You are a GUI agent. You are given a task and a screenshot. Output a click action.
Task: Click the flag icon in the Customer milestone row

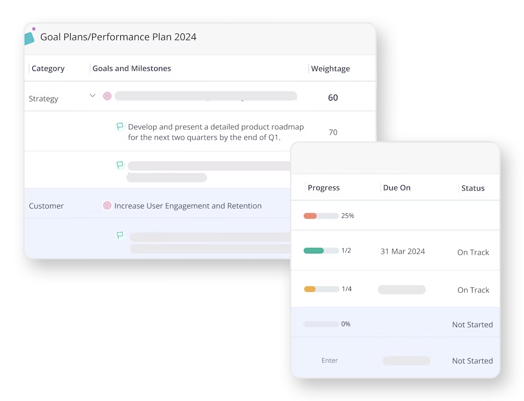(120, 235)
